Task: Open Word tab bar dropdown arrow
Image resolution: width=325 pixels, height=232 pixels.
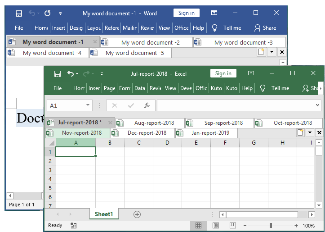Action: (x=272, y=52)
